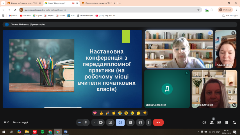The height and width of the screenshot is (135, 240).
Task: Send the thinking face reaction
Action: click(139, 113)
